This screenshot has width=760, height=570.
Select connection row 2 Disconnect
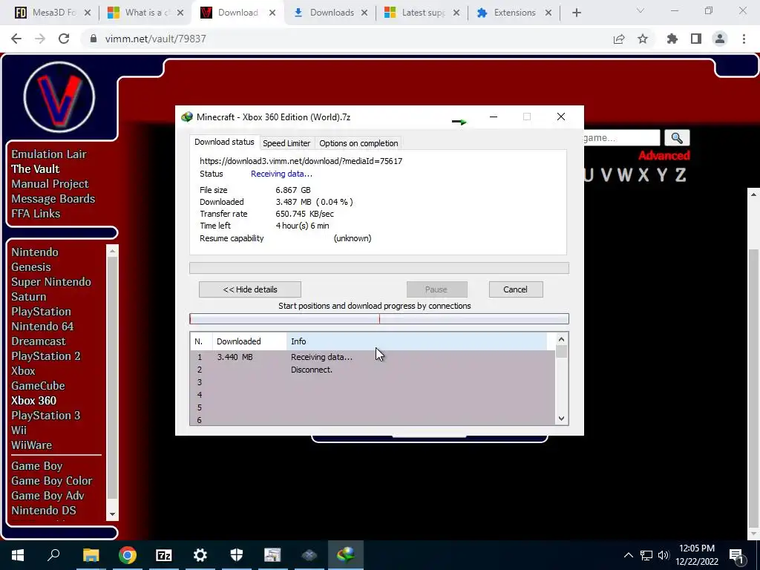(373, 370)
